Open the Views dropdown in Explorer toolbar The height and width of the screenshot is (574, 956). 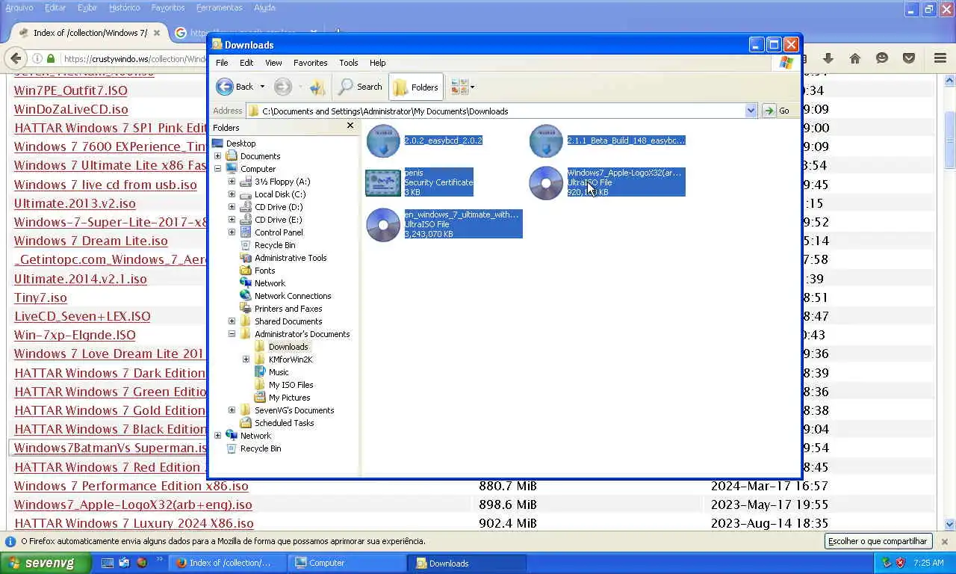462,87
